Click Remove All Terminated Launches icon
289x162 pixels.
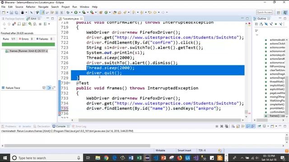point(227,126)
